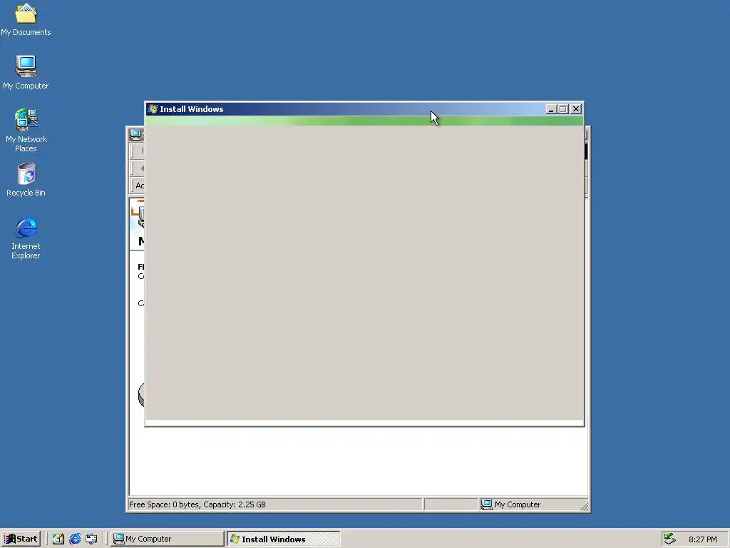Select the Internet Explorer desktop icon
Image resolution: width=730 pixels, height=548 pixels.
click(26, 238)
